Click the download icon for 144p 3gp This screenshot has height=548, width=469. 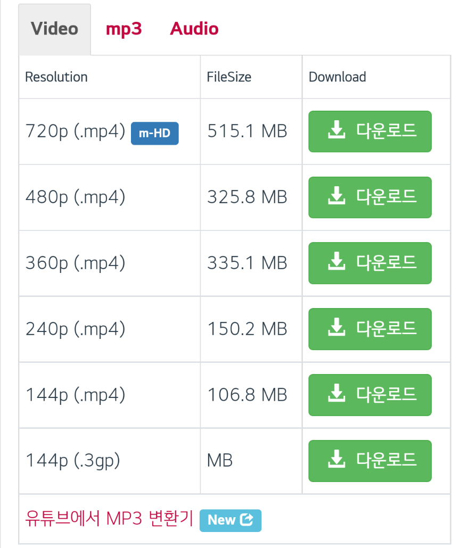(336, 461)
